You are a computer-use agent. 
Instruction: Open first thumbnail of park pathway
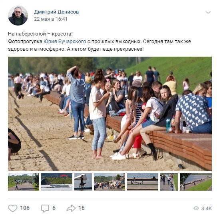(24, 182)
